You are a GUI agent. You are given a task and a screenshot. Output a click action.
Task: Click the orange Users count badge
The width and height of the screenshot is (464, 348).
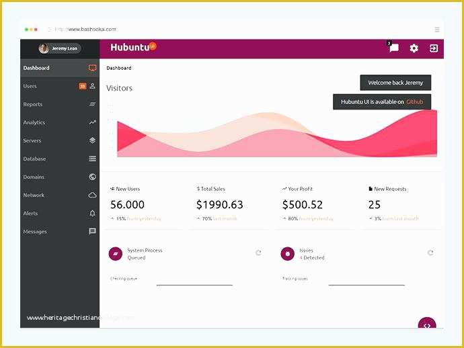[x=83, y=86]
